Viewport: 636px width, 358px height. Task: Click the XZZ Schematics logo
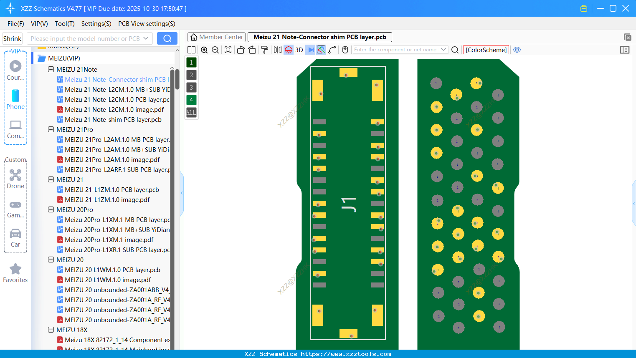pos(10,8)
